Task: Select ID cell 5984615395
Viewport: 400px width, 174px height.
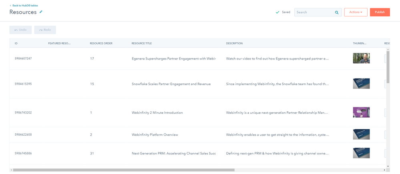Action: 23,84
